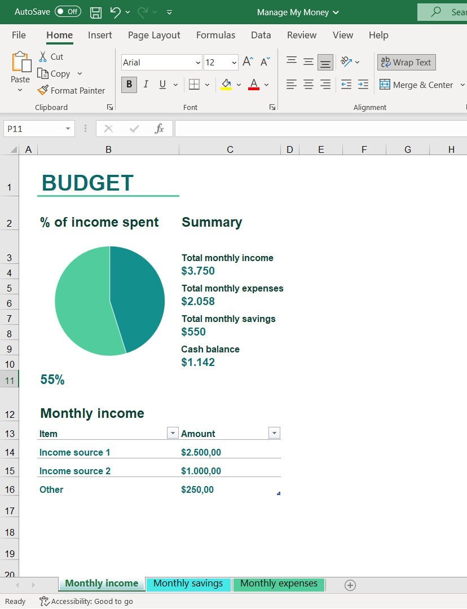
Task: Toggle Wrap Text button
Action: coord(407,62)
